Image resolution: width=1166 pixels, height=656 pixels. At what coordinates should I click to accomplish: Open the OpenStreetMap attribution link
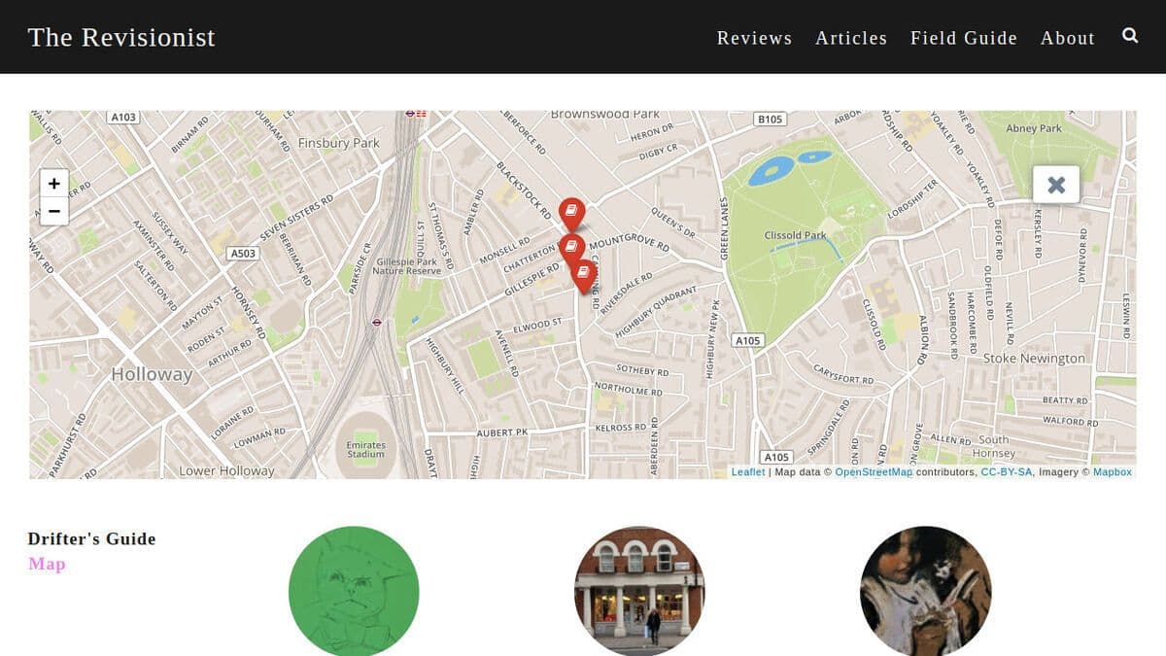(874, 472)
